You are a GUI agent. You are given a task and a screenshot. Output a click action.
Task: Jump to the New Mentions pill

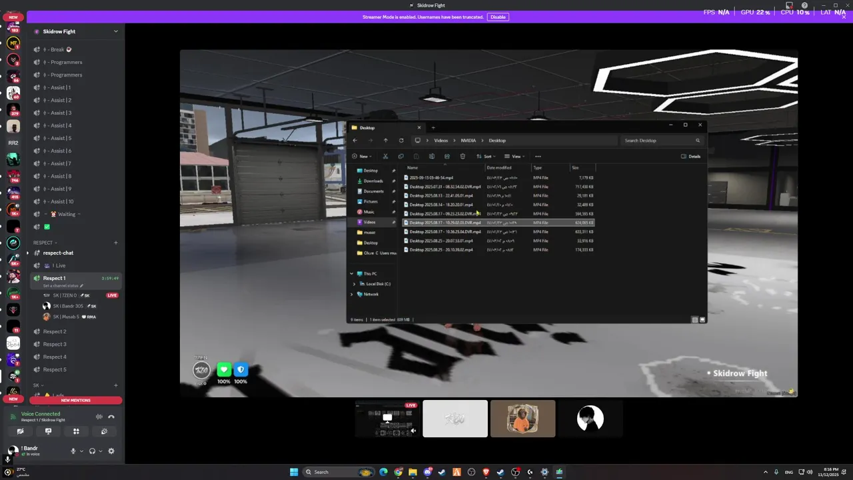pyautogui.click(x=75, y=400)
